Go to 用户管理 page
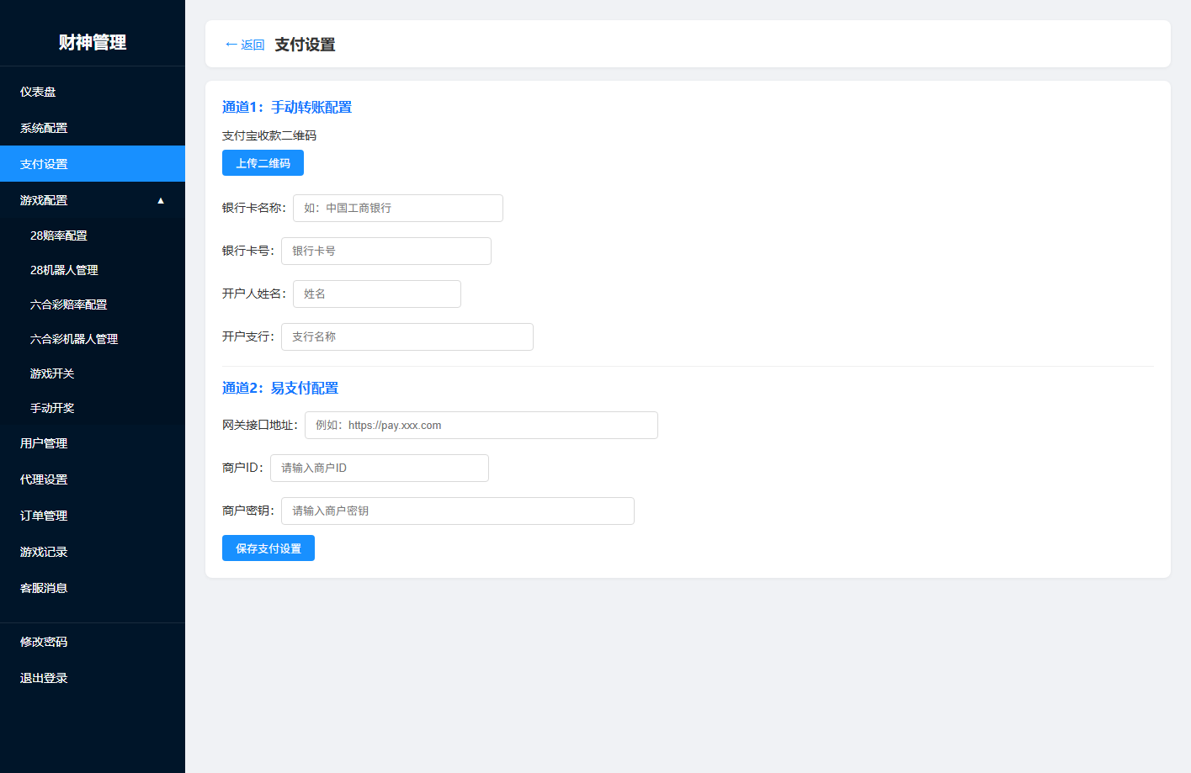The image size is (1191, 773). pos(93,443)
